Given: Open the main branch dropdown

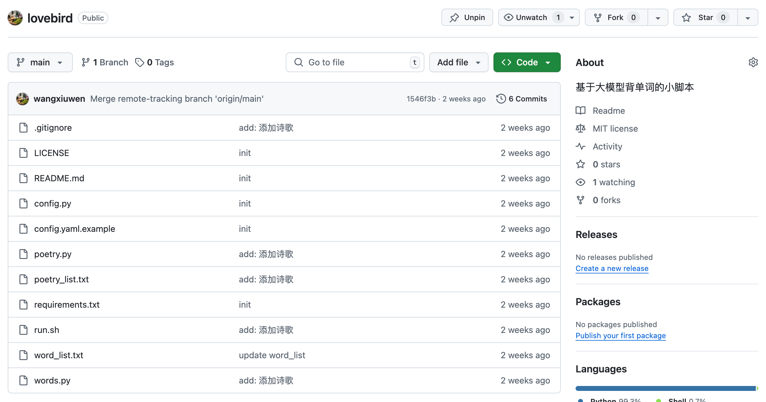Looking at the screenshot, I should point(40,62).
